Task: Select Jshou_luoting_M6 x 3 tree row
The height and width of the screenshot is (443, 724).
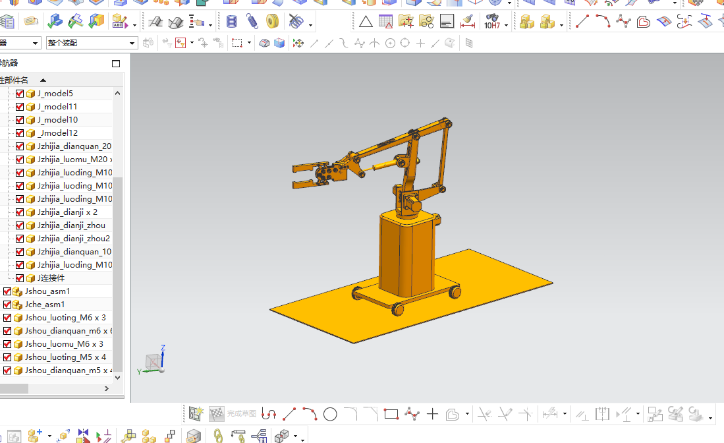Action: point(65,318)
